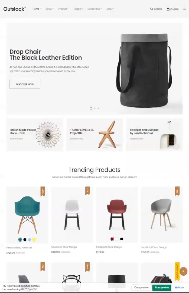Select the first slider pagination dot
This screenshot has width=189, height=293.
click(91, 108)
